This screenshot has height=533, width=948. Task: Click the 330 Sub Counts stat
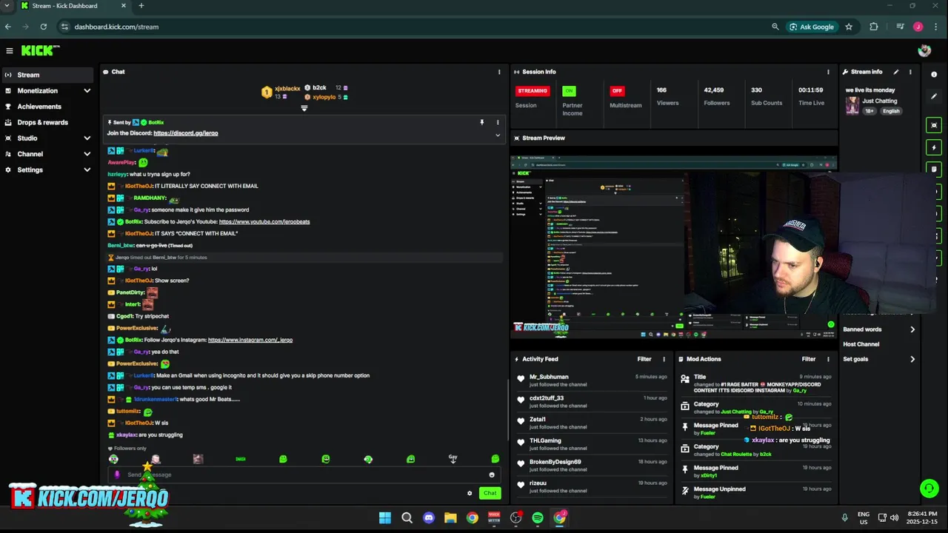[767, 96]
